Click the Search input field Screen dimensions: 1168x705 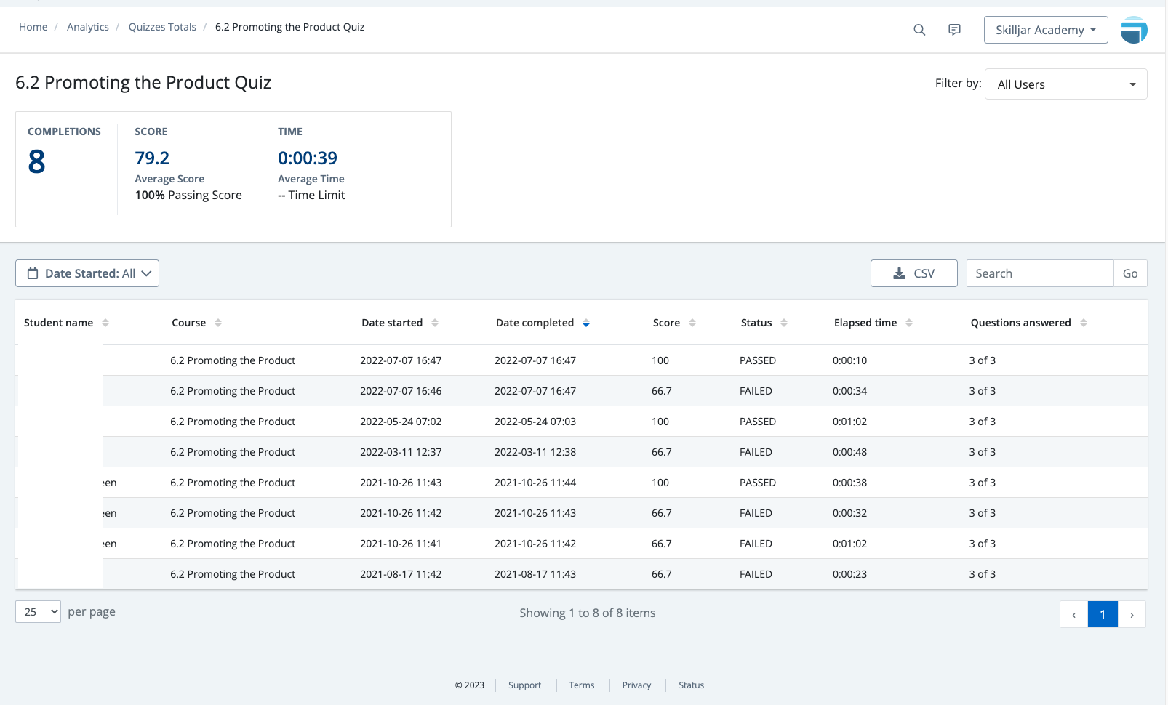(x=1040, y=273)
